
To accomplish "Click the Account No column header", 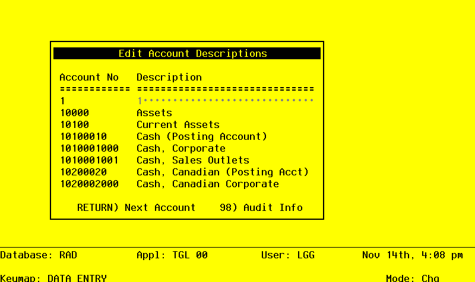I will pos(89,77).
